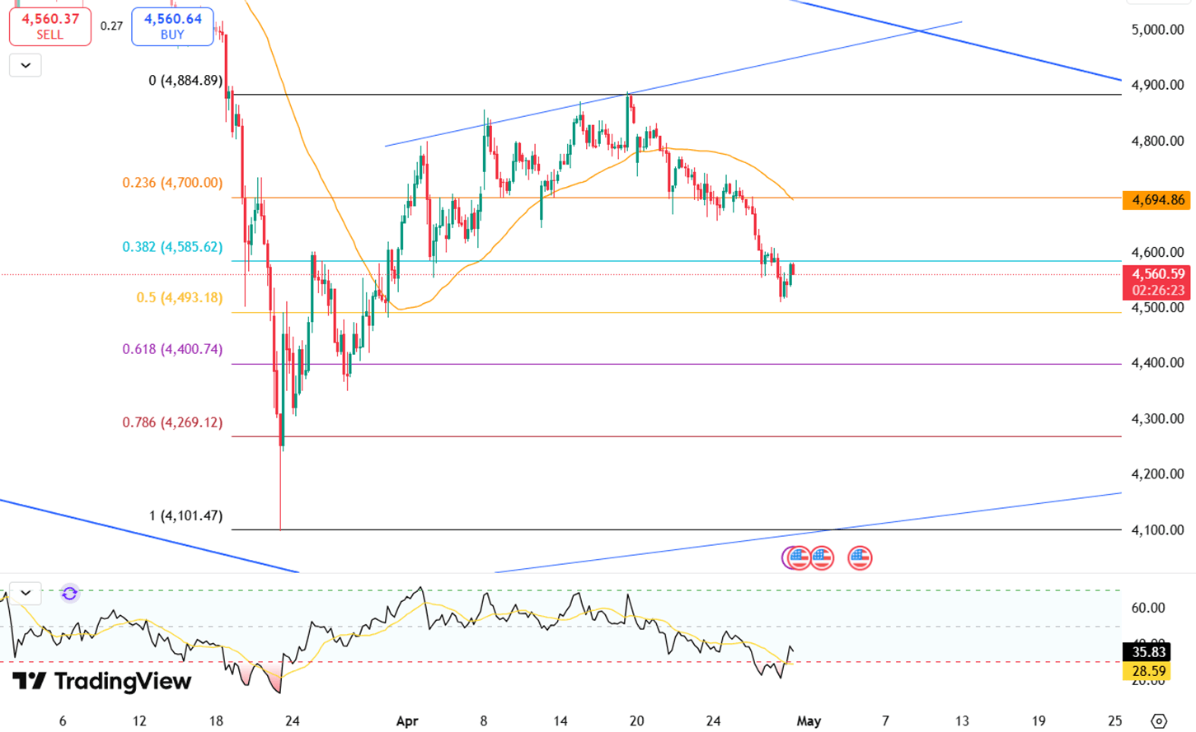This screenshot has height=732, width=1196.
Task: Open the TradingView logo link
Action: pos(101,681)
